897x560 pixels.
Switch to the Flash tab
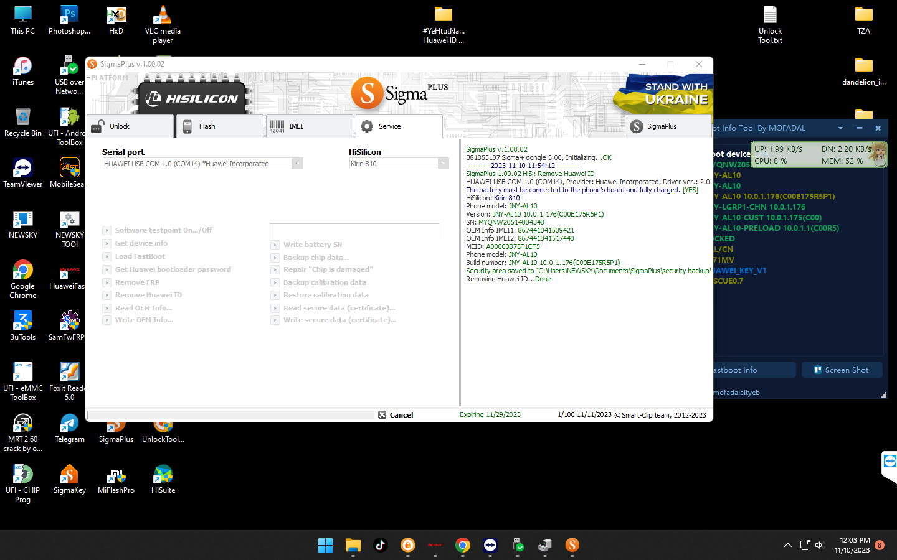(220, 126)
